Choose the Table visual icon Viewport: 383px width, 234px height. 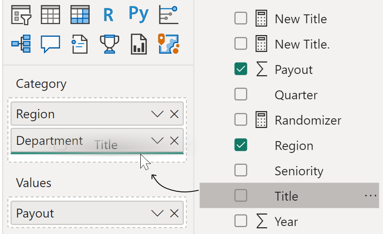50,15
